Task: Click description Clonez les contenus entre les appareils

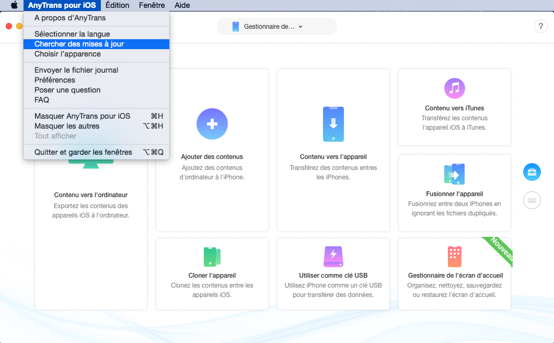Action: coord(212,290)
